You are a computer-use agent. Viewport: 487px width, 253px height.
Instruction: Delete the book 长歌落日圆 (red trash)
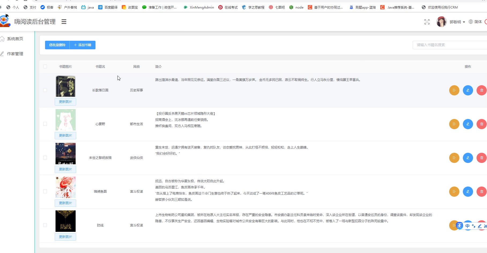point(482,90)
